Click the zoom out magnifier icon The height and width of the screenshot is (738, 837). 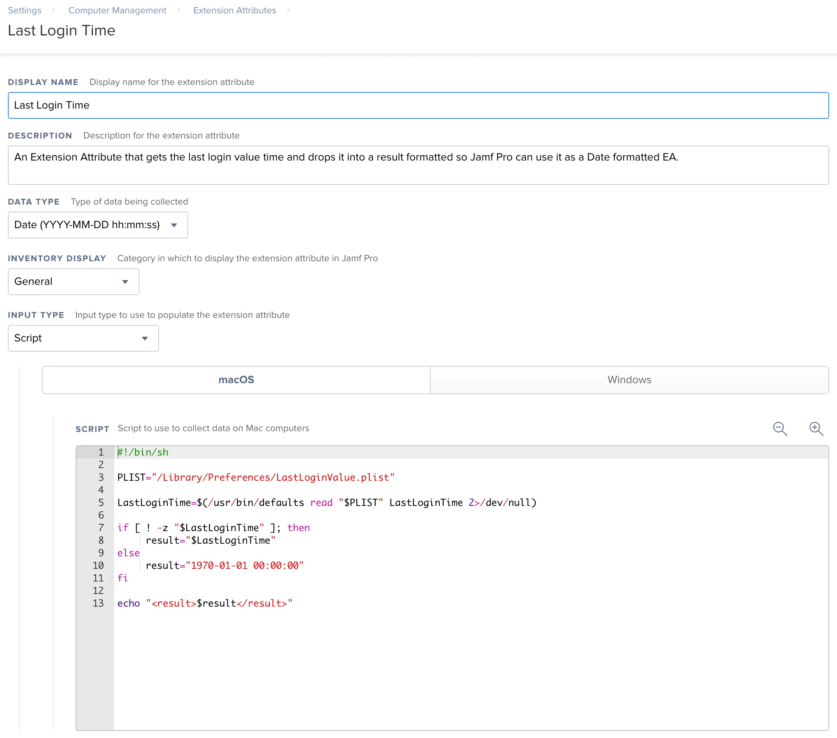[780, 429]
